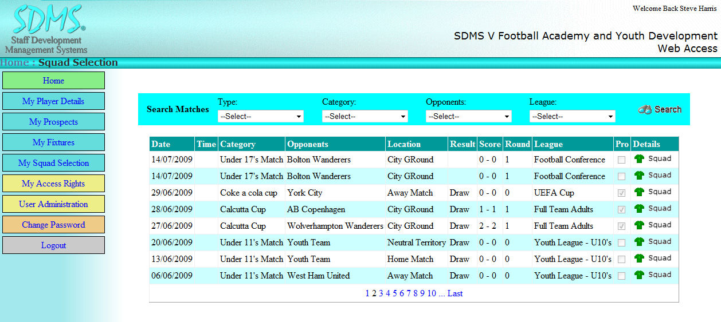Open squad shirt icon for York City match
Image resolution: width=721 pixels, height=322 pixels.
click(x=639, y=192)
